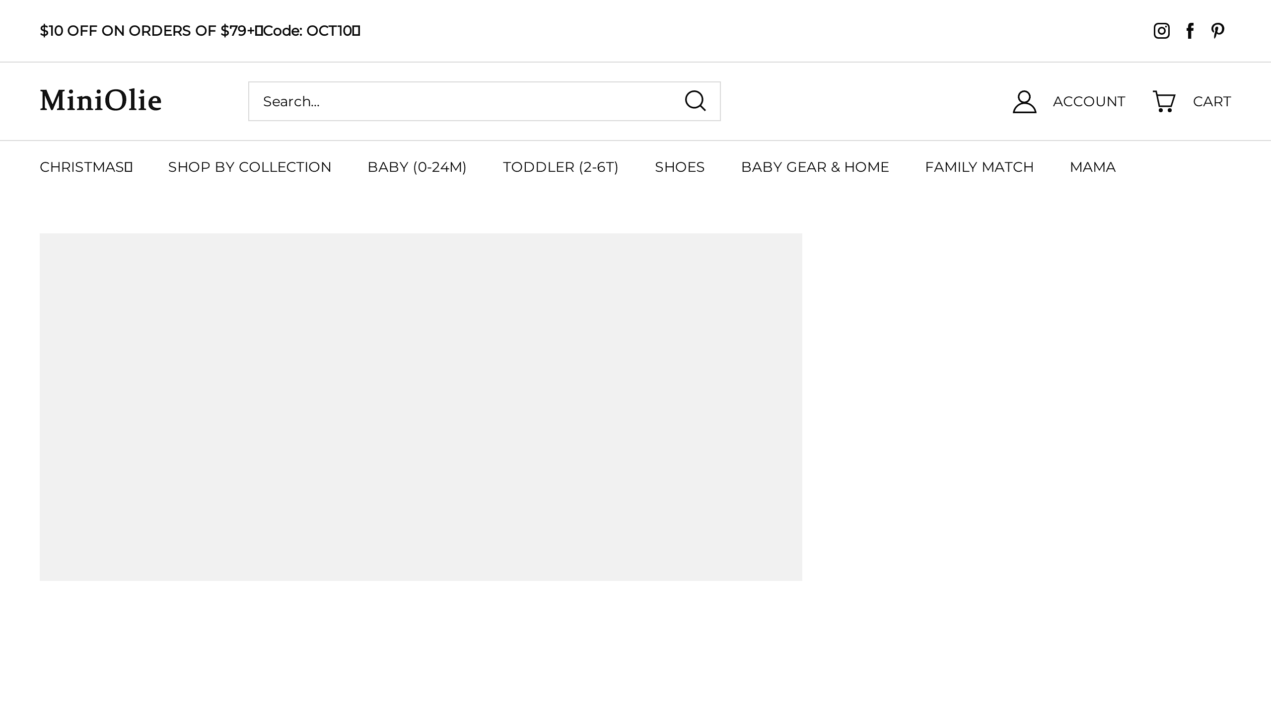
Task: Click the MiniOlie logo
Action: click(x=101, y=101)
